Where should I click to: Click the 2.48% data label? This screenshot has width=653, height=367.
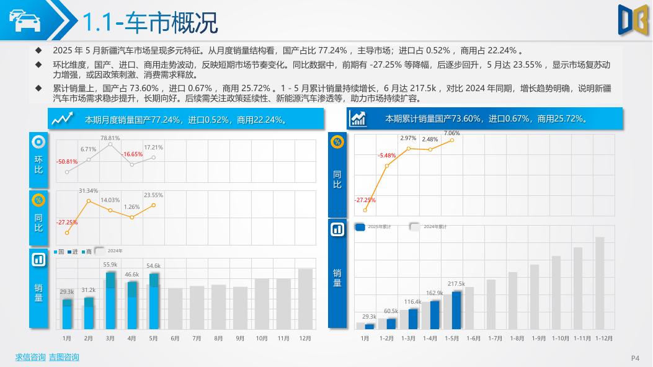point(430,139)
